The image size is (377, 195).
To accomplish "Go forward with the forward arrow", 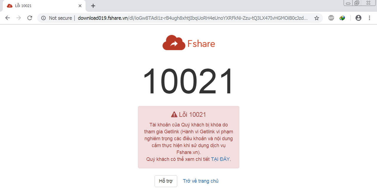I will (x=19, y=18).
